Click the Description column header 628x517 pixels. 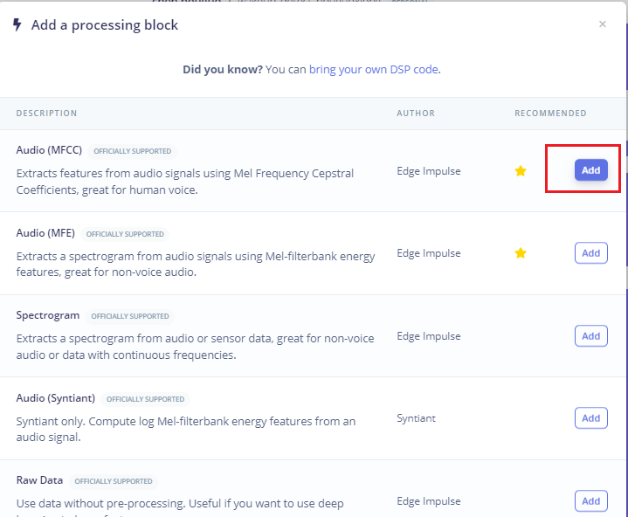[x=46, y=114]
